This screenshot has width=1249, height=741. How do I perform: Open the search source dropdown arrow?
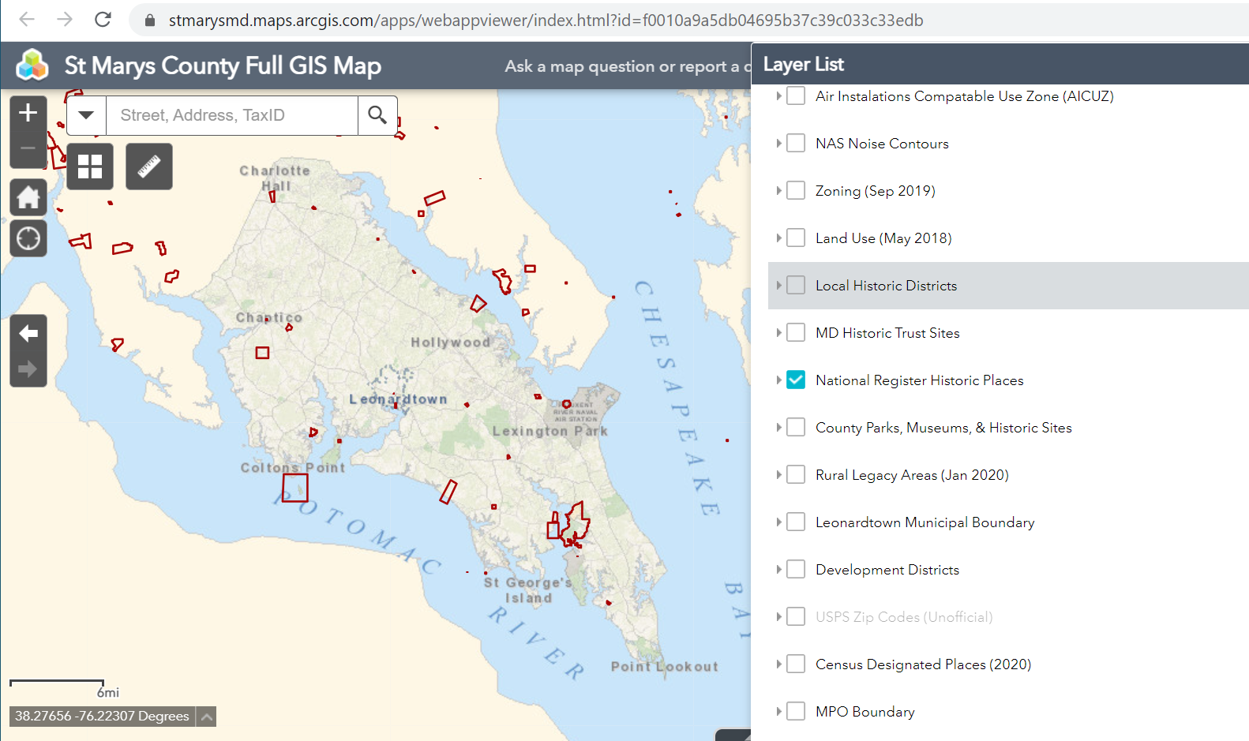pyautogui.click(x=87, y=115)
